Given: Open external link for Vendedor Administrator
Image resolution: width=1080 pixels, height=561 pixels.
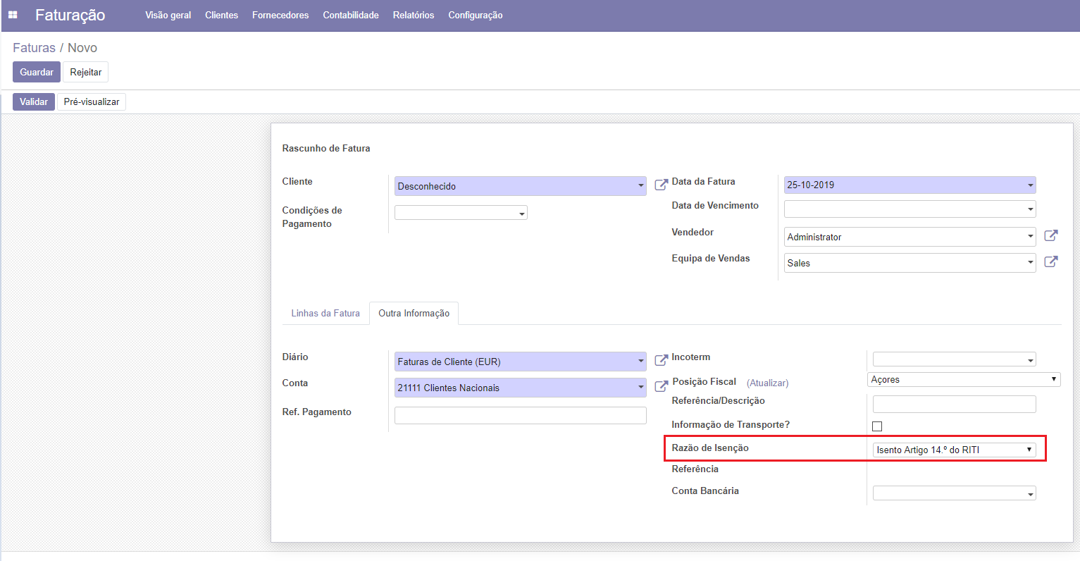Looking at the screenshot, I should pos(1050,236).
